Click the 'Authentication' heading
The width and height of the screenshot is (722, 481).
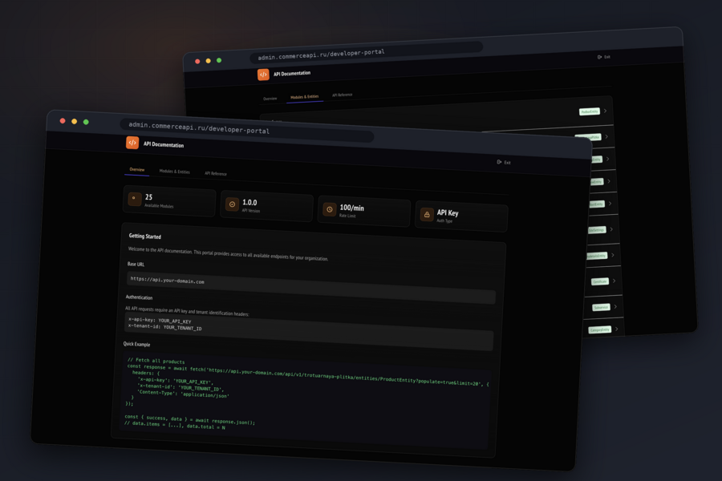coord(139,297)
